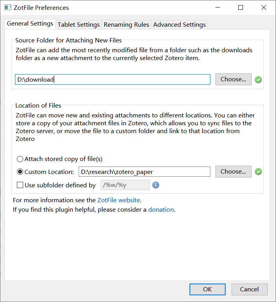Viewport: 276px width, 302px height.
Task: Select the Custom Location radio button
Action: [x=20, y=172]
